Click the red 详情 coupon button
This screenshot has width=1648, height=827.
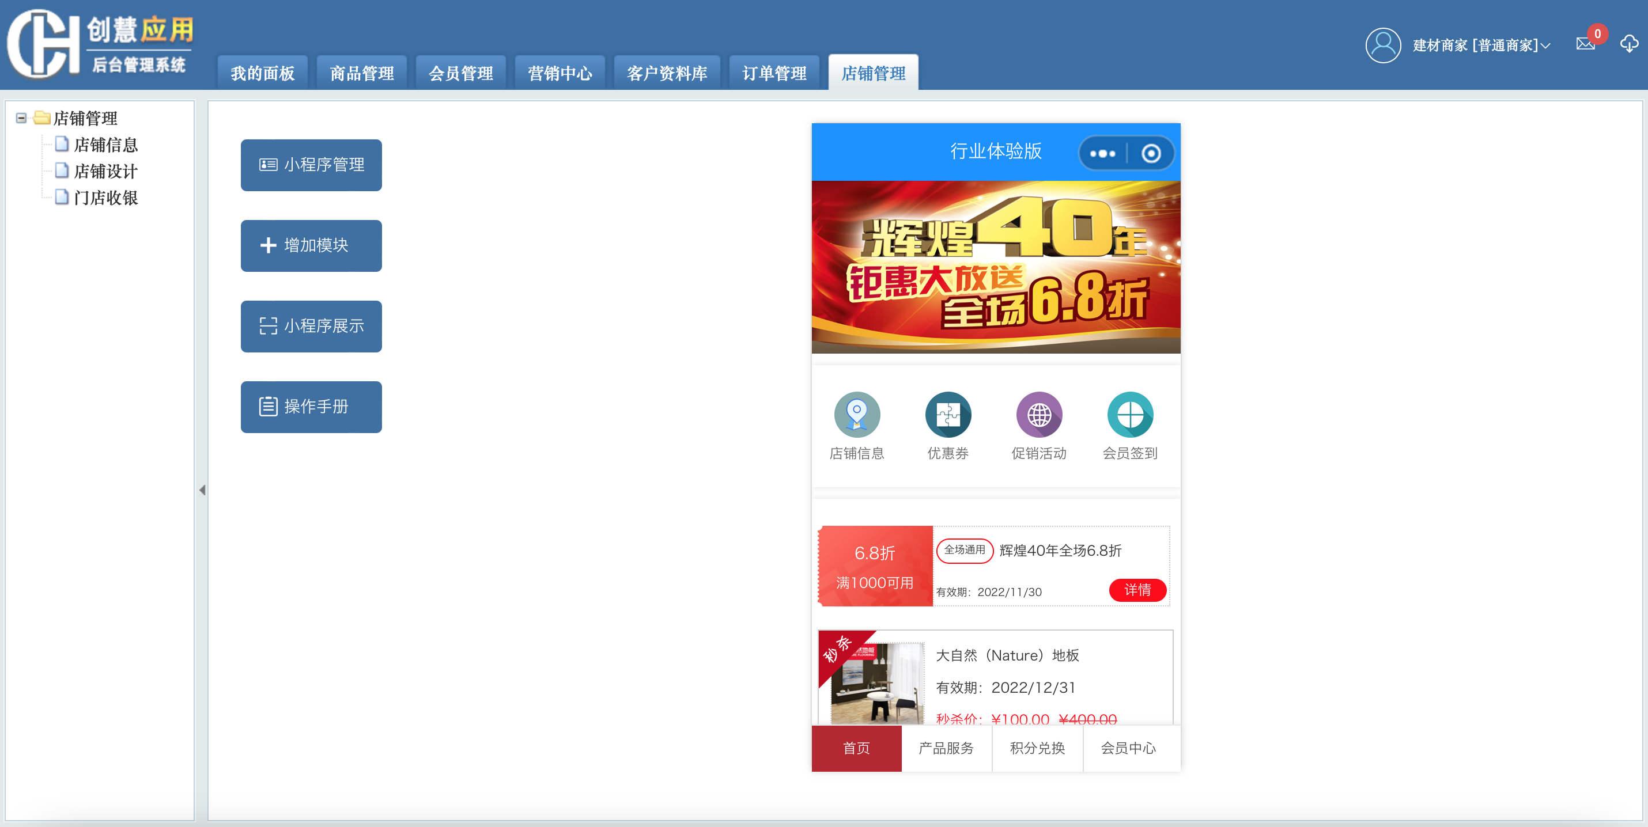click(x=1137, y=590)
